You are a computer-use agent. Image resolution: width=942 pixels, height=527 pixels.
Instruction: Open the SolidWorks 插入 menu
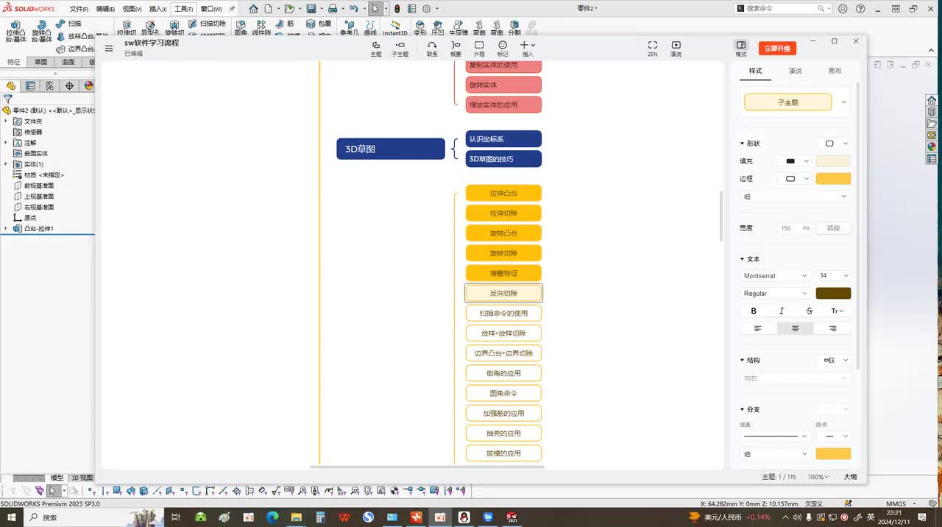[x=157, y=9]
